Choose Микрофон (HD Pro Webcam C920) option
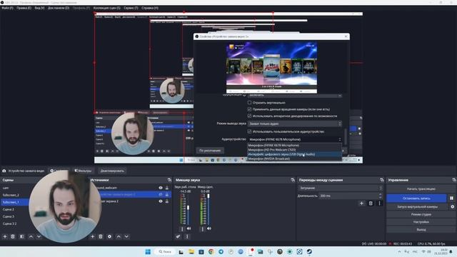Screen dimensions: 457x257 coord(294,150)
